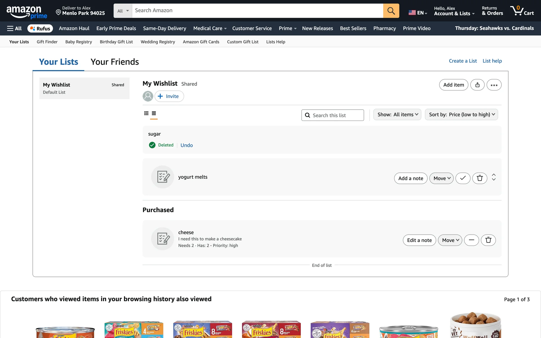Delete yogurt melts with trash icon
The height and width of the screenshot is (338, 541).
(480, 178)
